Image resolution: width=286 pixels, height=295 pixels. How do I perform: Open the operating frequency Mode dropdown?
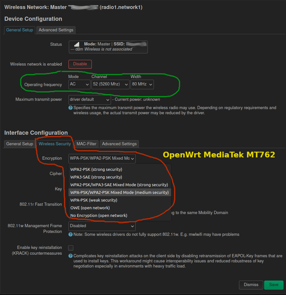click(x=79, y=84)
